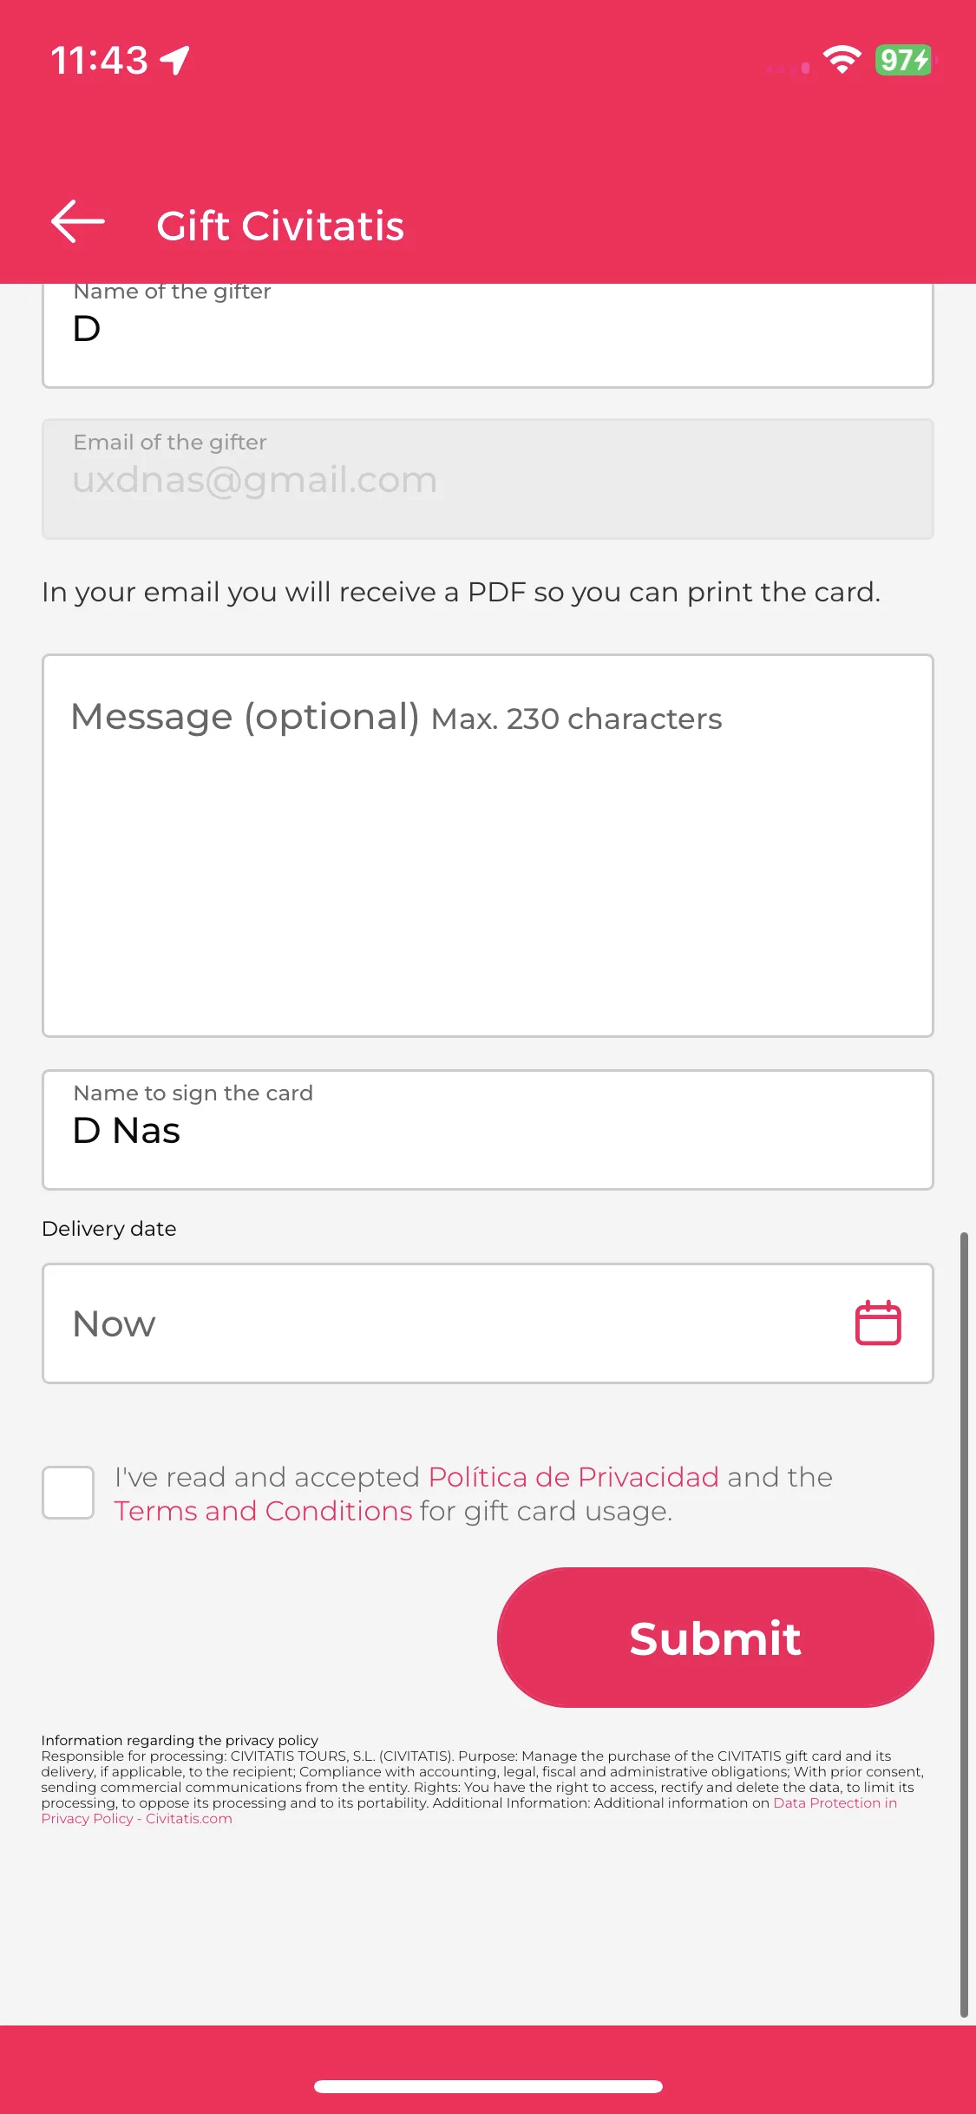Viewport: 976px width, 2114px height.
Task: Tap the PDF email information text
Action: click(462, 592)
